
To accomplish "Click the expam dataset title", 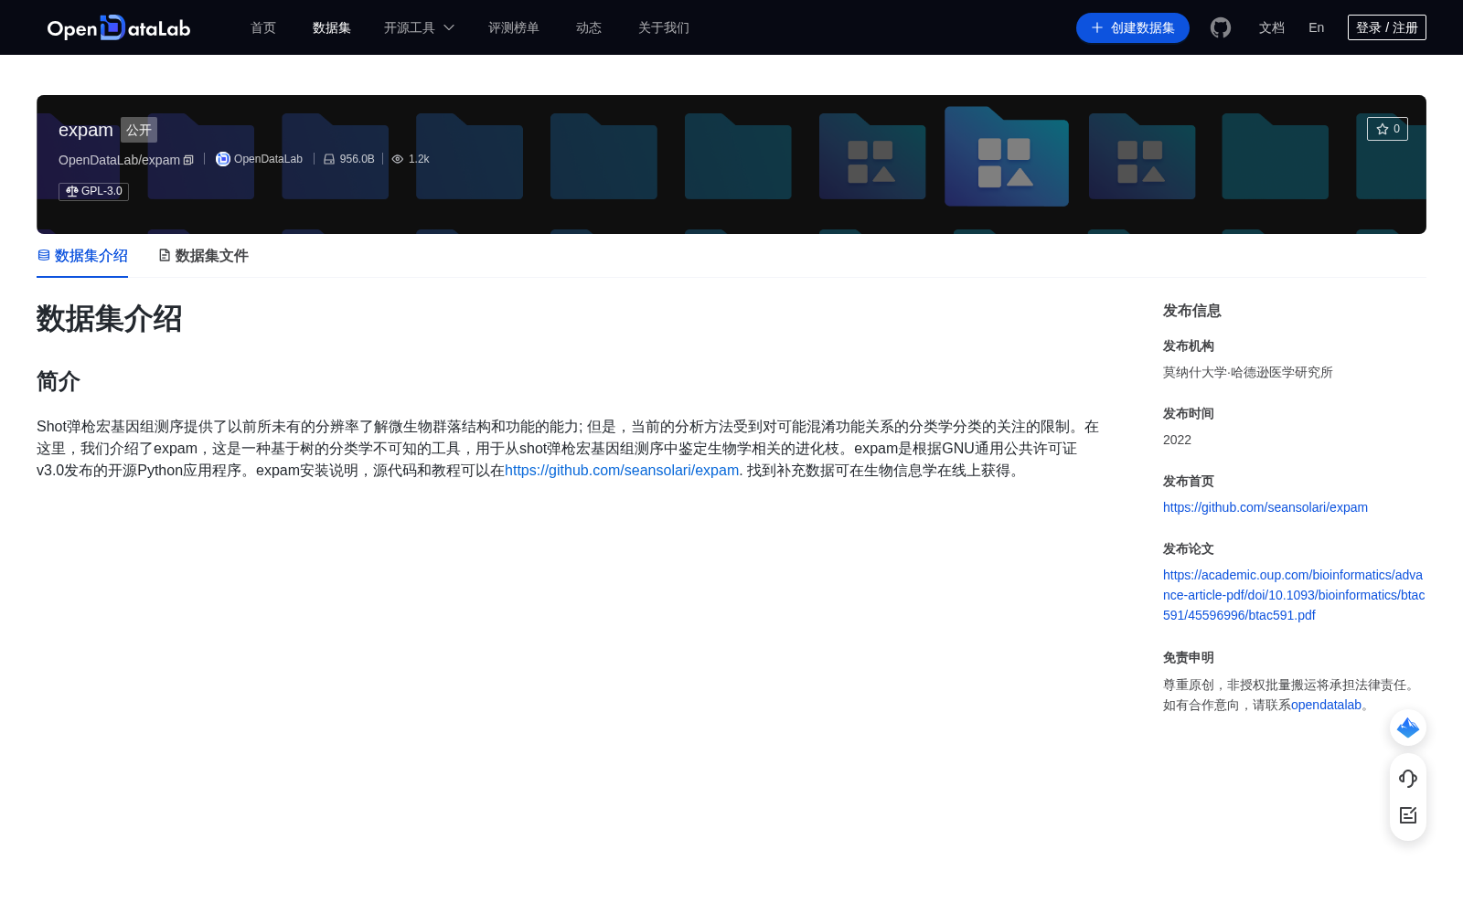I will (86, 130).
